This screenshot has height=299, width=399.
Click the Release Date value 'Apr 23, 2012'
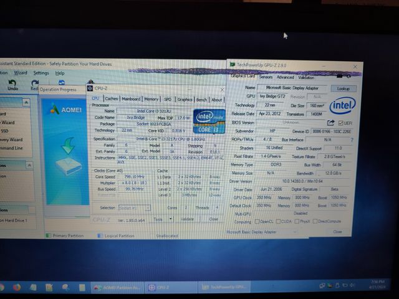[x=269, y=113]
